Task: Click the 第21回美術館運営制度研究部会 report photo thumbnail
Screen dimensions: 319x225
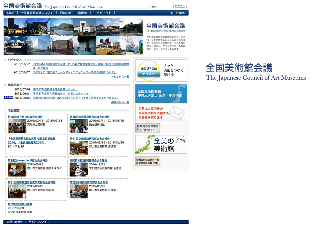Action: click(17, 192)
